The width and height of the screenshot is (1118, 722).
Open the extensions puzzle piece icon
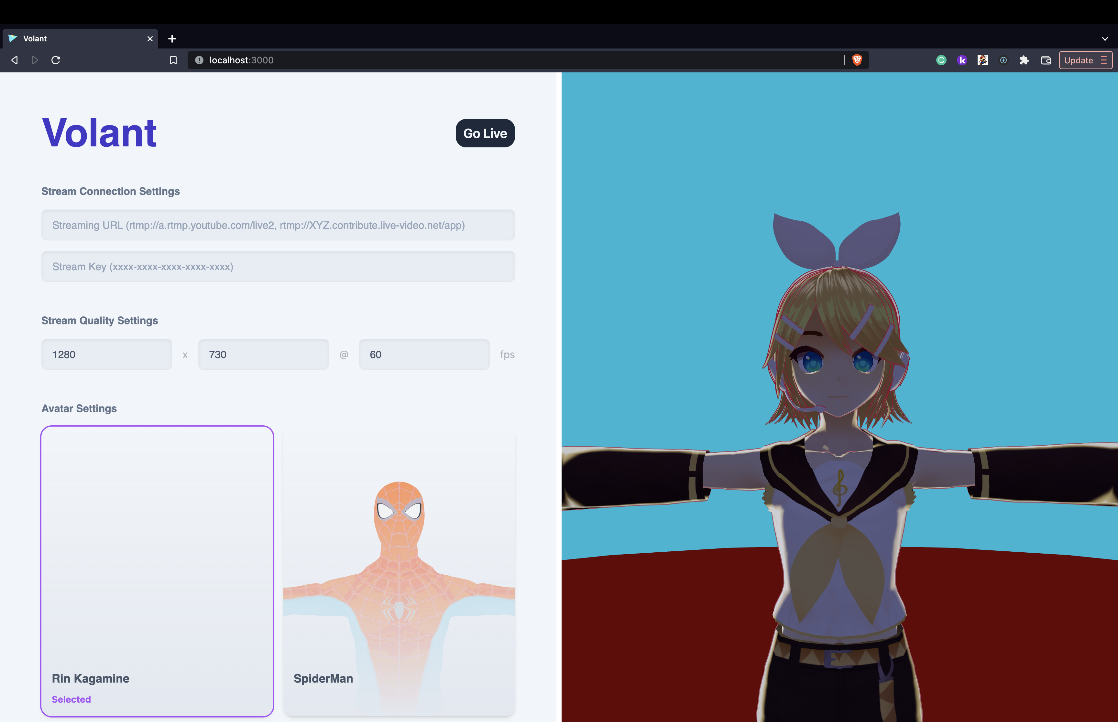(x=1024, y=60)
